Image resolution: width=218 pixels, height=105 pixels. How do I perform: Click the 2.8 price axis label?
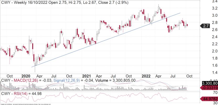(215, 22)
